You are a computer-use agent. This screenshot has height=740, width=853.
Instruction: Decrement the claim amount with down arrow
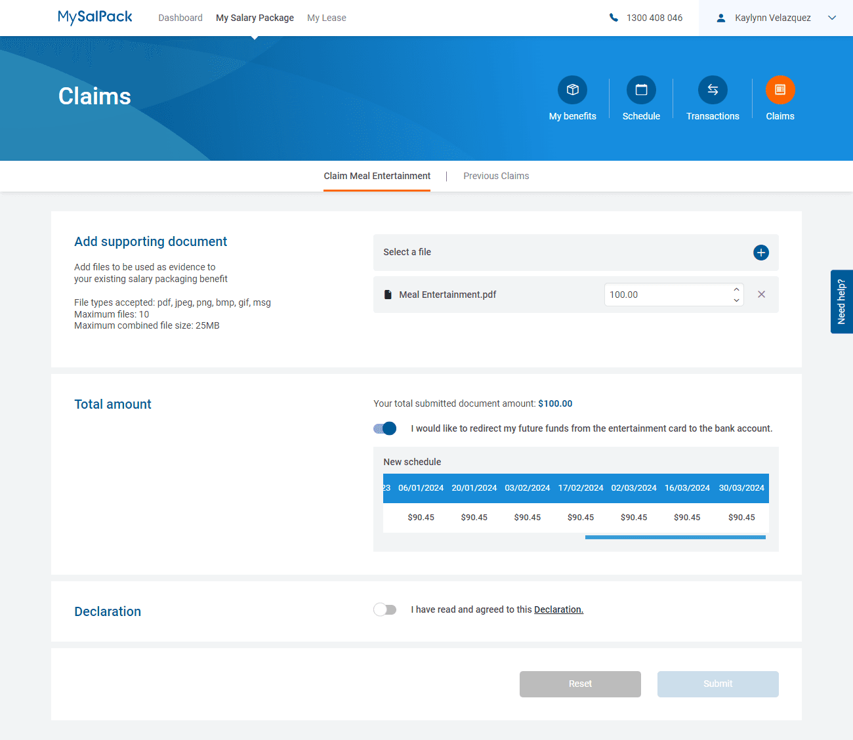(736, 300)
